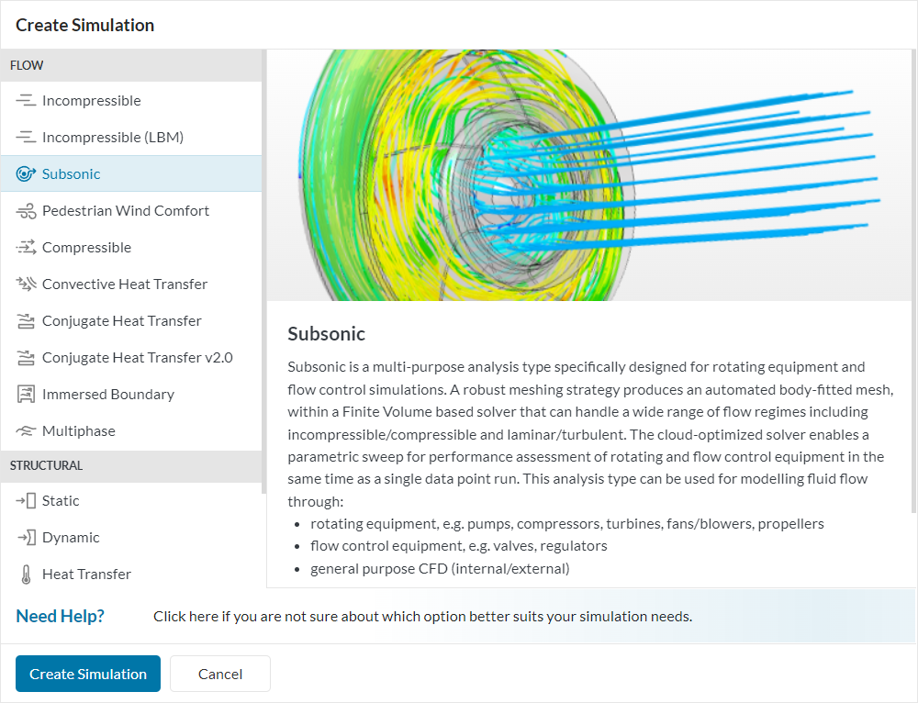Select the Static structural icon

(26, 501)
